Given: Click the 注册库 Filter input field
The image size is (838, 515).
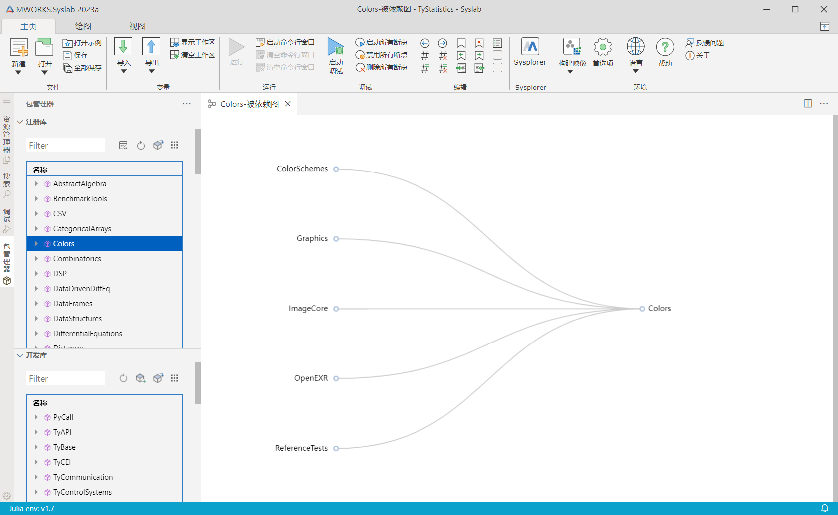Looking at the screenshot, I should click(65, 146).
